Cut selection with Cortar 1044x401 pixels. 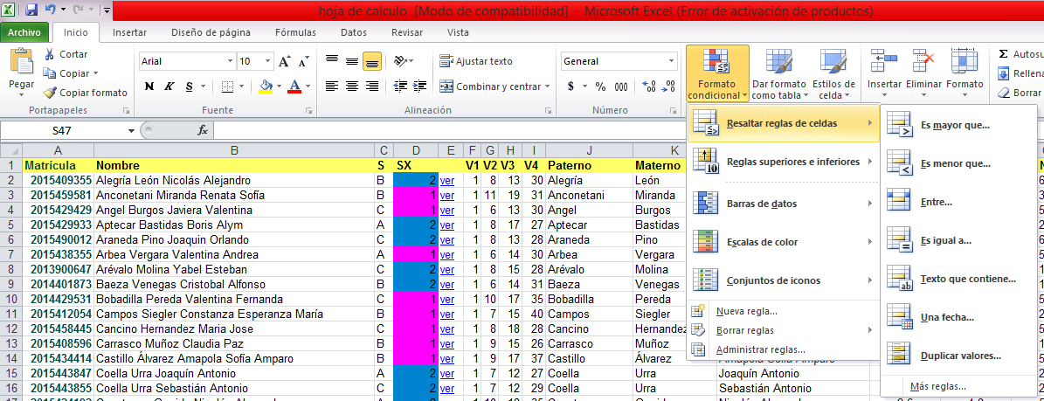coord(66,55)
